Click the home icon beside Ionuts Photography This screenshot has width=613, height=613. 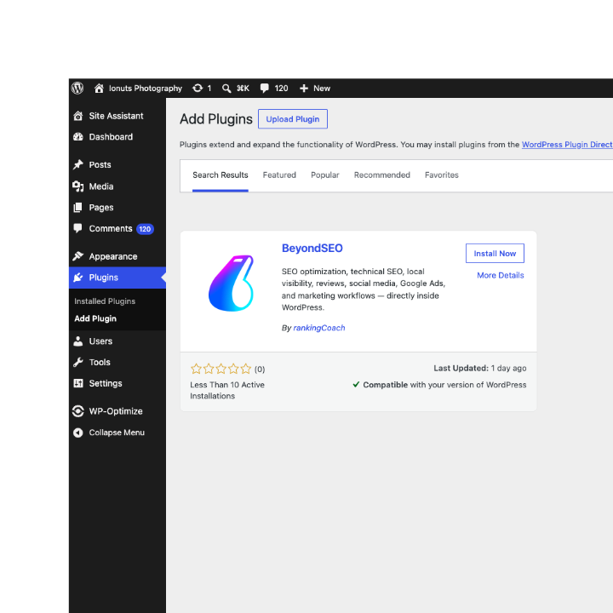[99, 89]
